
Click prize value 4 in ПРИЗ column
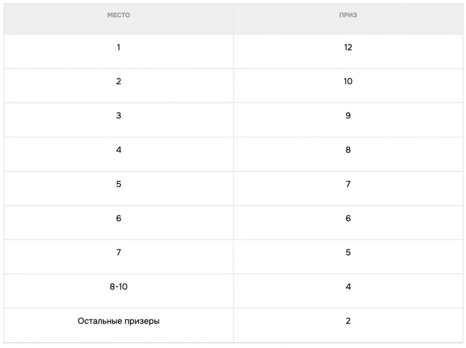click(x=348, y=287)
